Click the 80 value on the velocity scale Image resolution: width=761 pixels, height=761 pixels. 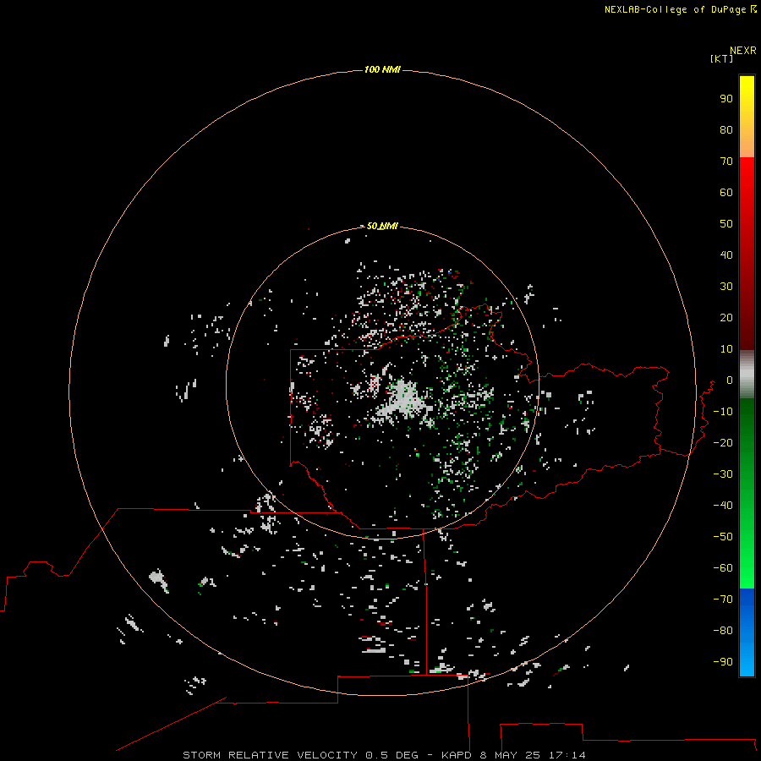point(726,130)
